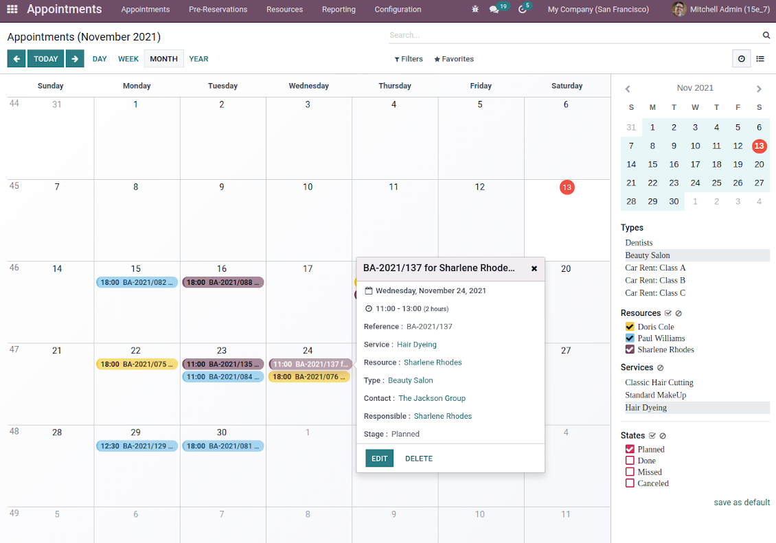776x543 pixels.
Task: Click the save as default link
Action: 742,502
